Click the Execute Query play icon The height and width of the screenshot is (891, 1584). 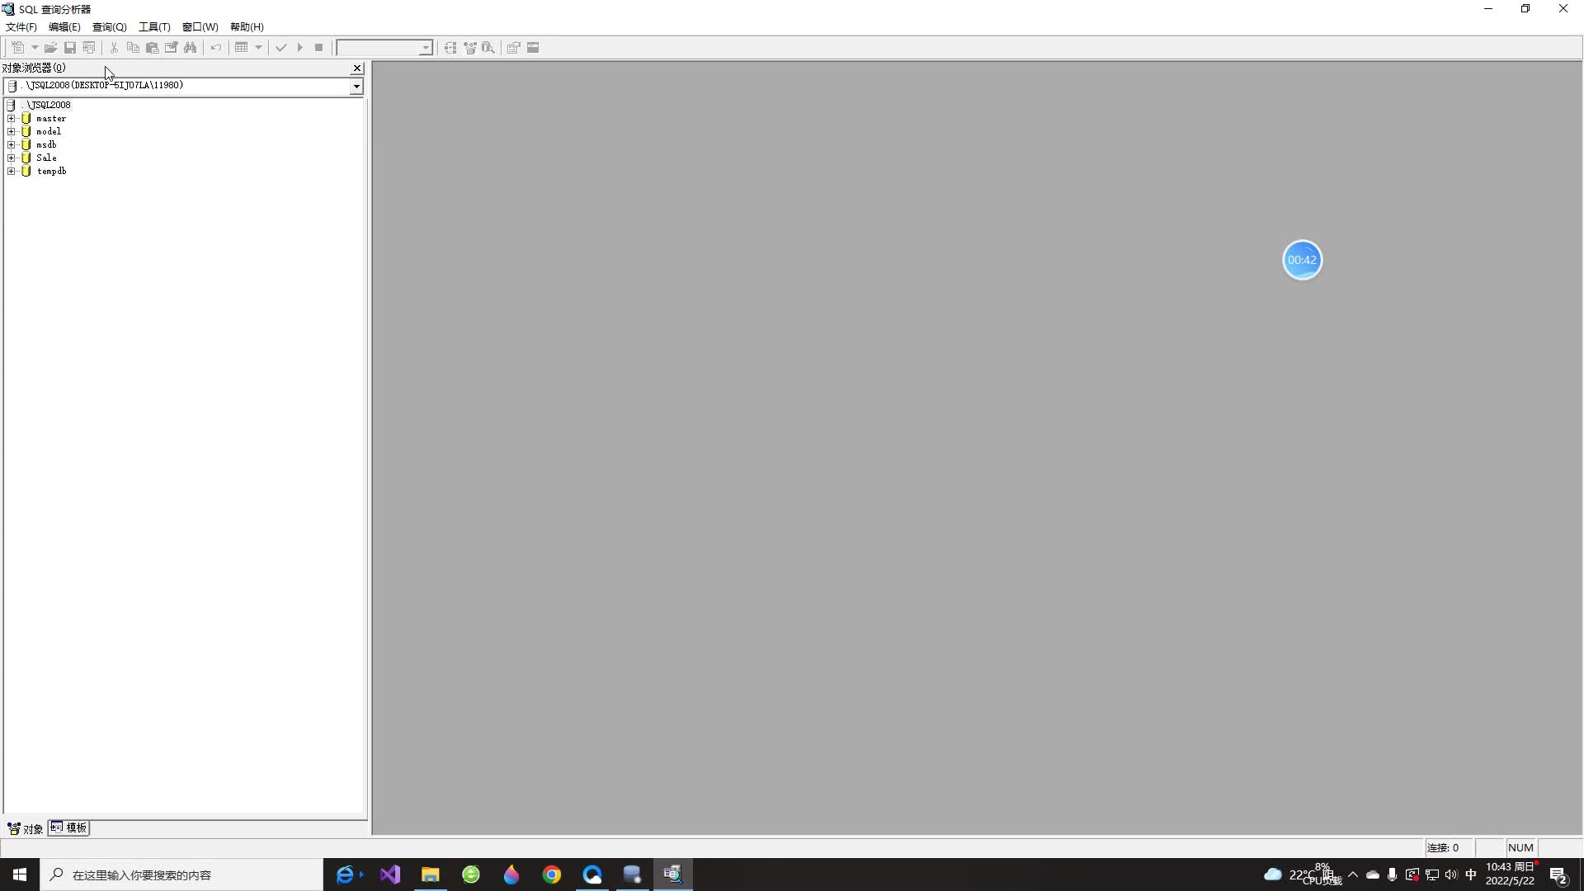pyautogui.click(x=299, y=48)
